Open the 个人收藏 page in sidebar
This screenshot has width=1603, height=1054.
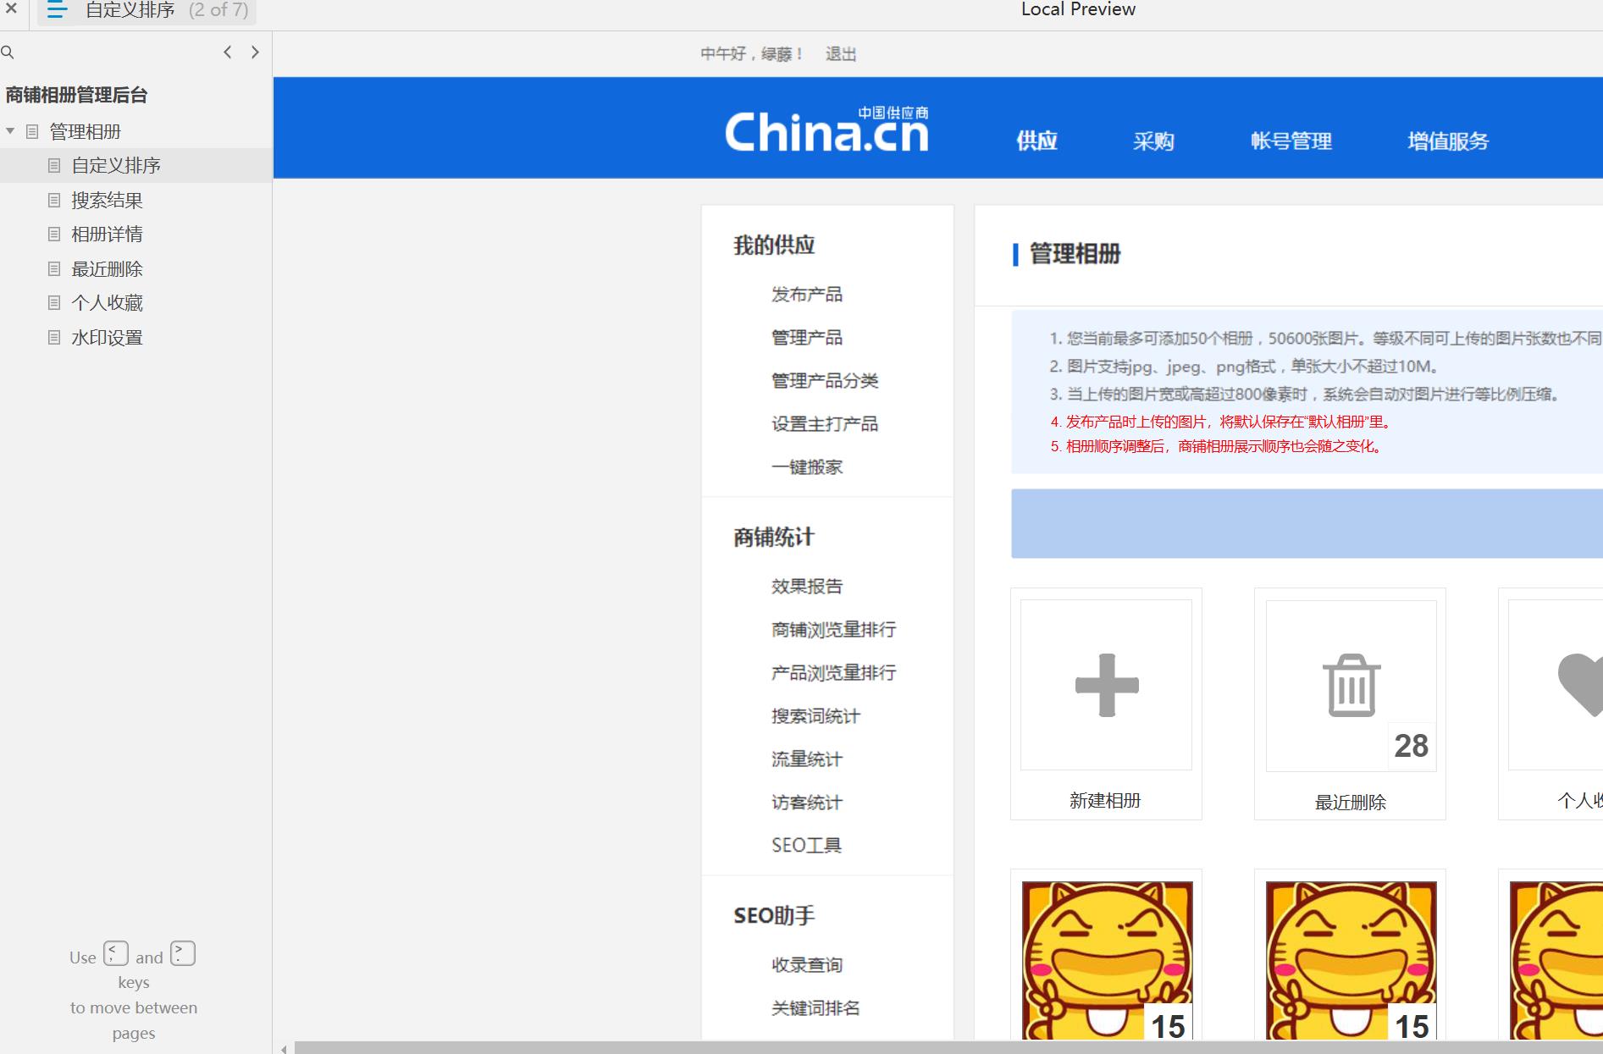pos(107,303)
